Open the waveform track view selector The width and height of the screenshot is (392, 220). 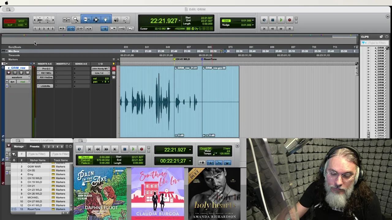coord(18,78)
